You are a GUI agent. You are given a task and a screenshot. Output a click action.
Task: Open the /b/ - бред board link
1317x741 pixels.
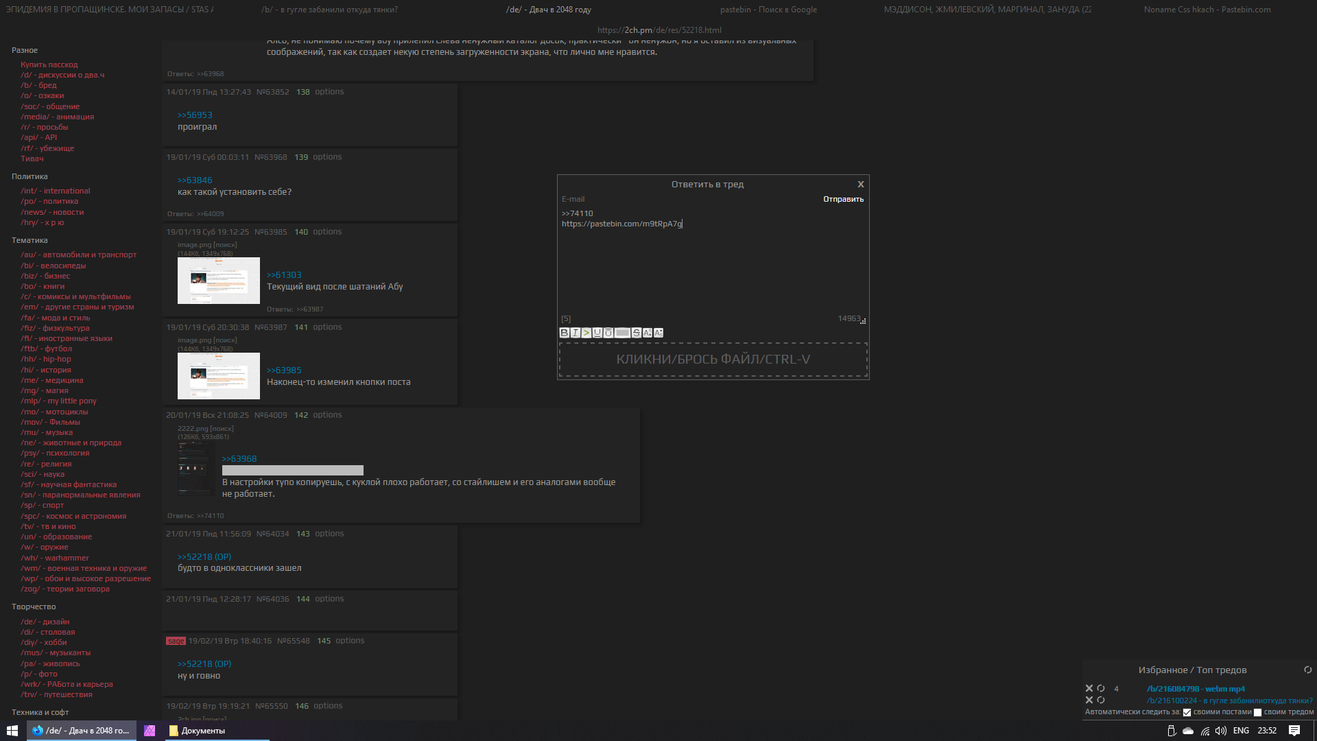click(38, 85)
